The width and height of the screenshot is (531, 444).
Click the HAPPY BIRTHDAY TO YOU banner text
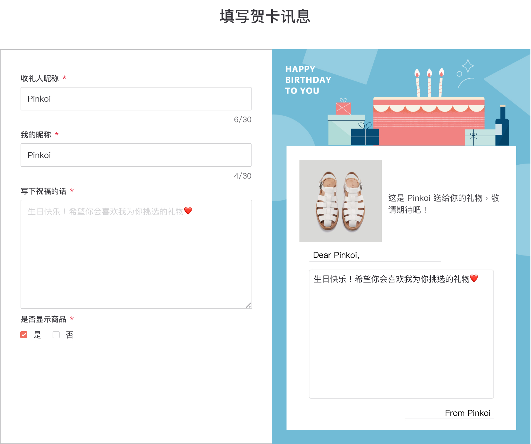tap(308, 80)
